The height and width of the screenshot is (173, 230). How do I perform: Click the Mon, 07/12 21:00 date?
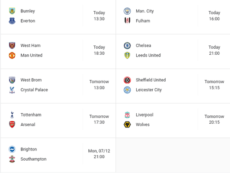pos(99,154)
